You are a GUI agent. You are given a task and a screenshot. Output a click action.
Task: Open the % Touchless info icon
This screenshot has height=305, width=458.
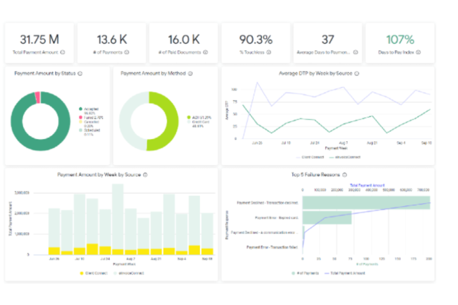(x=269, y=53)
